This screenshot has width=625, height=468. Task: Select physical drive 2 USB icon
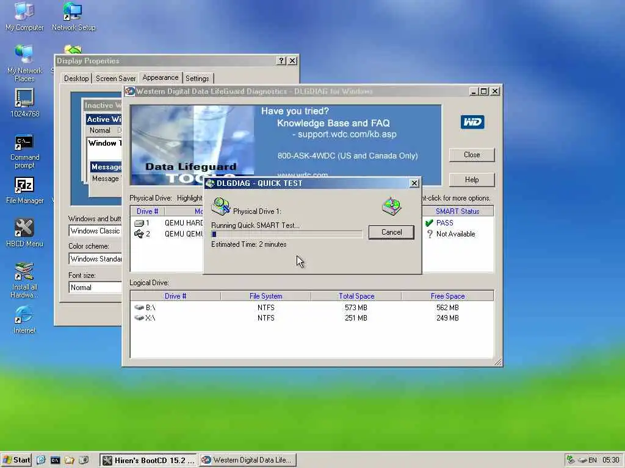[139, 234]
